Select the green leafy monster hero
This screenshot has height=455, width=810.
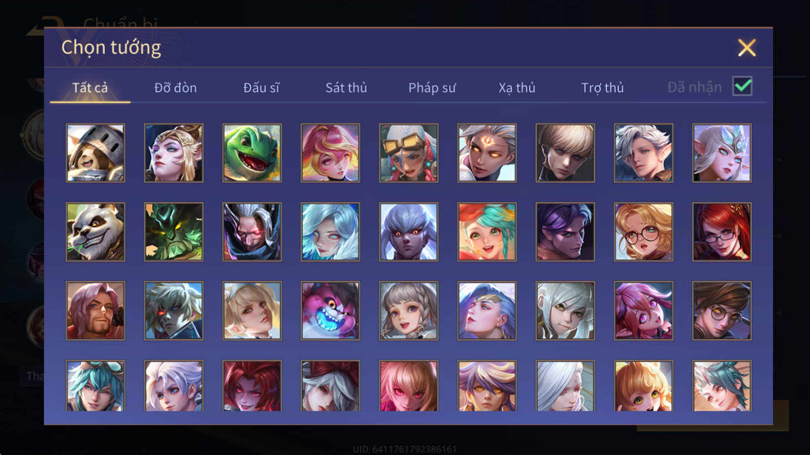click(174, 232)
